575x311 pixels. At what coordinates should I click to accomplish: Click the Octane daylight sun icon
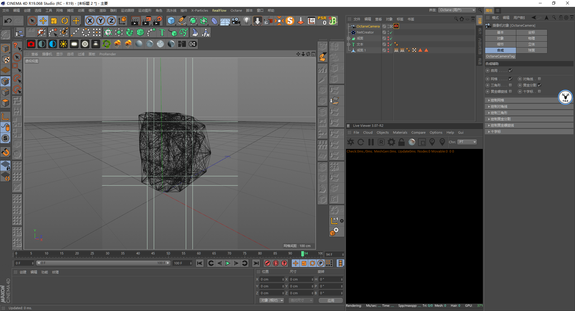pos(63,44)
